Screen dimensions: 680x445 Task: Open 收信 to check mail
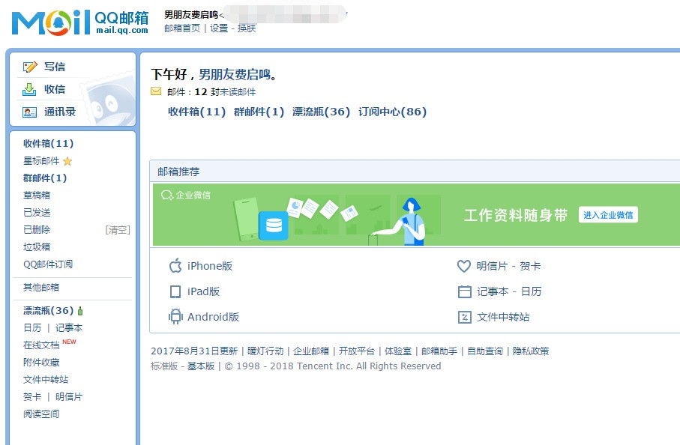55,89
